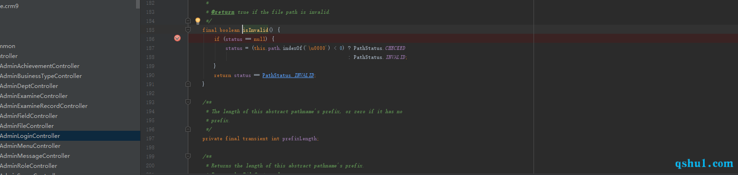Collapse the isInvalid method at line 185

click(188, 29)
